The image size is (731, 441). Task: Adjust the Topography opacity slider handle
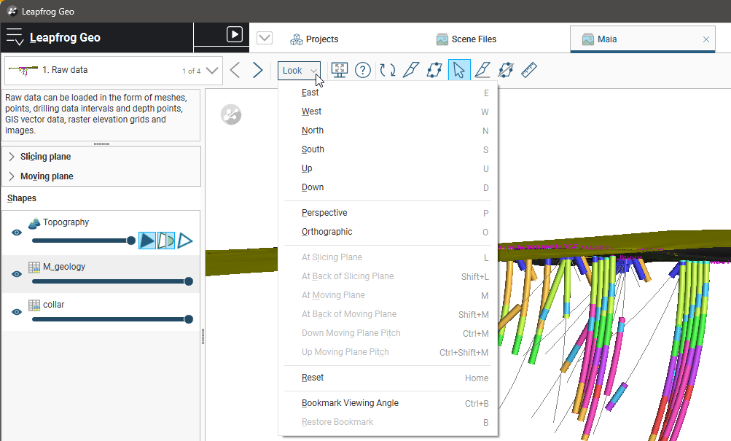pos(131,240)
